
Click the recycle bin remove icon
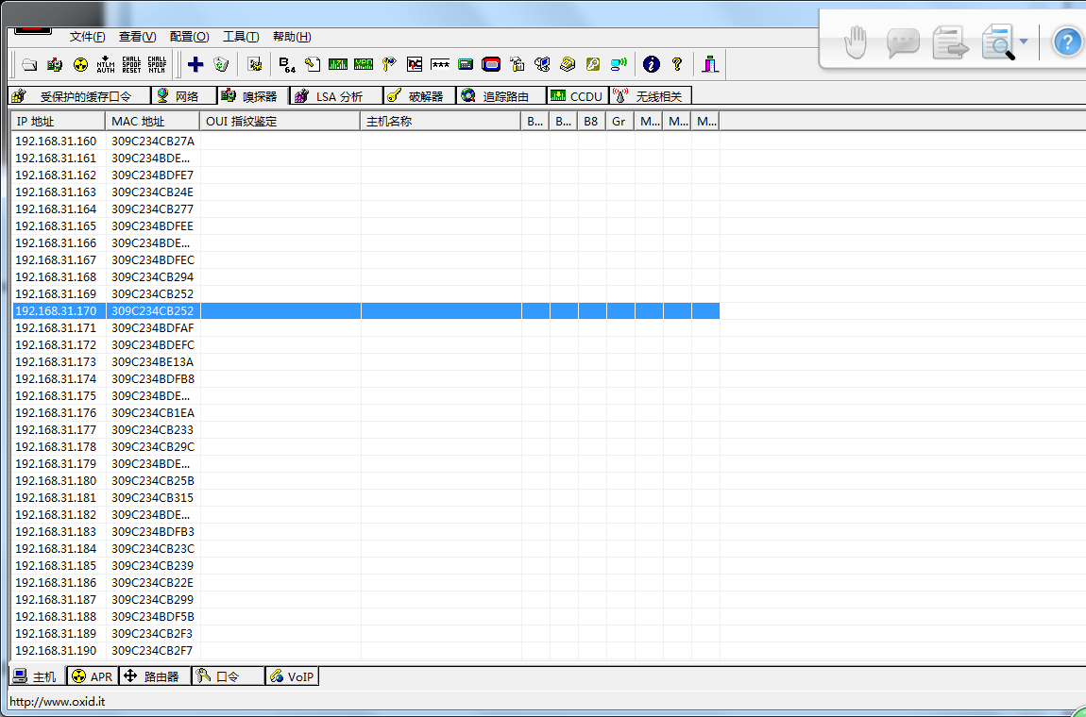click(x=221, y=65)
